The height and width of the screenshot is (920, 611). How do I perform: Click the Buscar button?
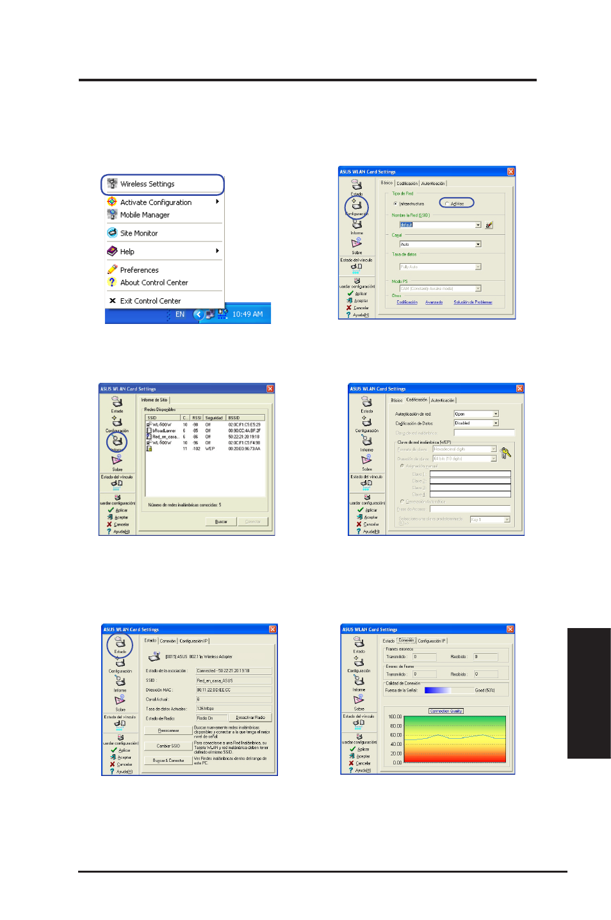[221, 521]
